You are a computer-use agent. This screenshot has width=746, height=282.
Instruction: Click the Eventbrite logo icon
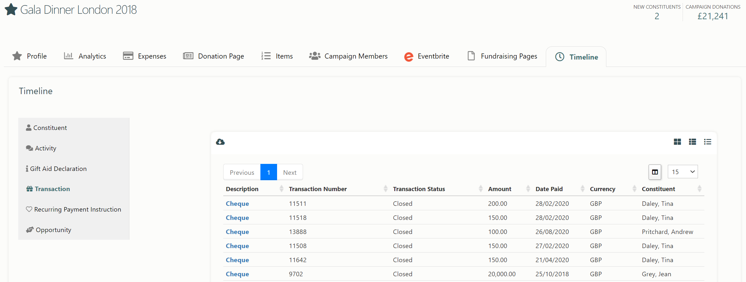tap(409, 57)
